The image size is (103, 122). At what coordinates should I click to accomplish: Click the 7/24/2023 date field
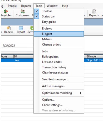click(17, 46)
